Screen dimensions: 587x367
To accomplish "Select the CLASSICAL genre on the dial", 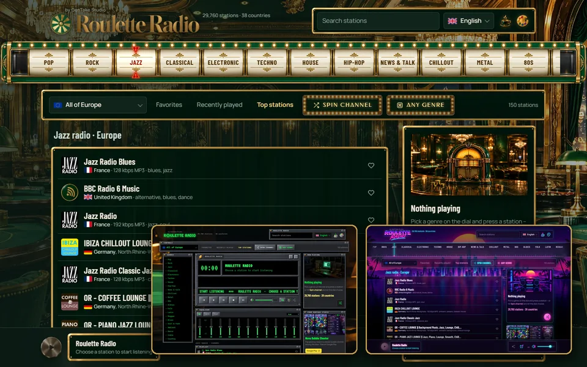I will point(180,62).
